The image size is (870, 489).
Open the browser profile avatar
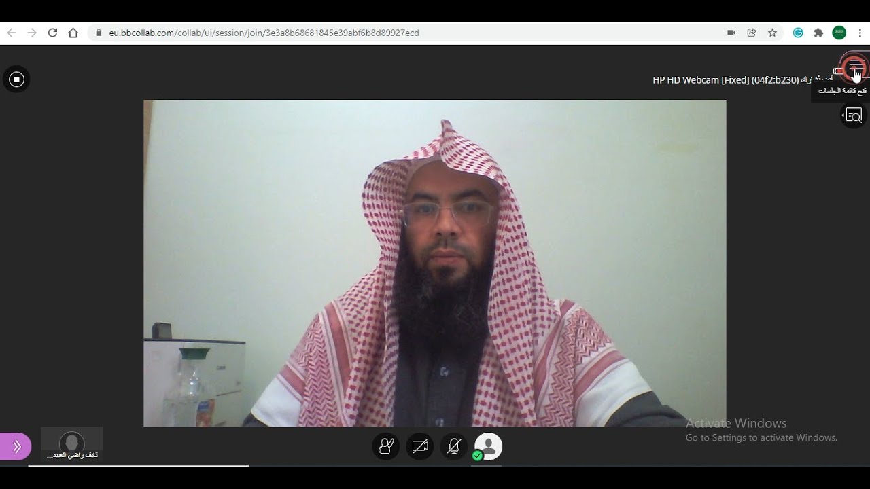pos(839,33)
